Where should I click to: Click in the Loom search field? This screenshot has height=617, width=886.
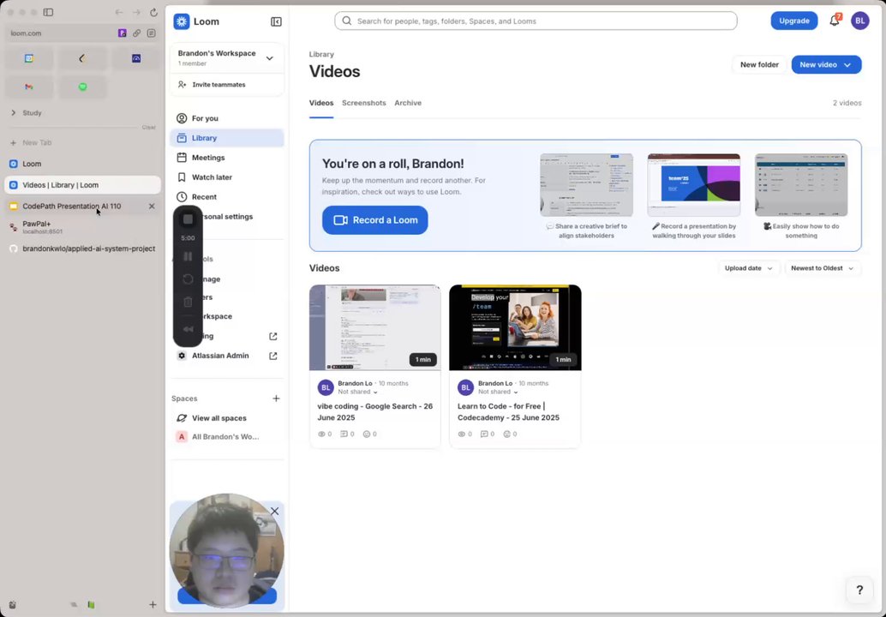(536, 21)
